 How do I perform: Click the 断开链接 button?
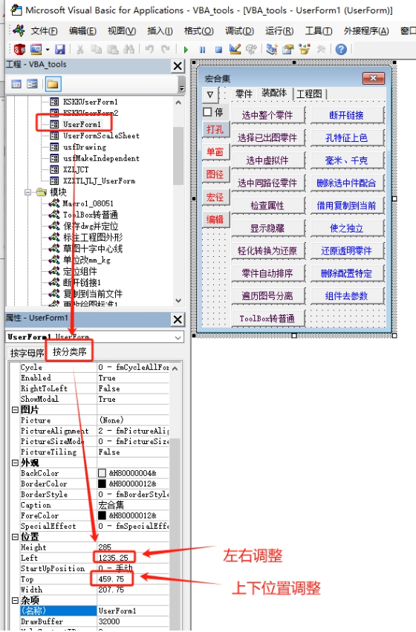[347, 115]
